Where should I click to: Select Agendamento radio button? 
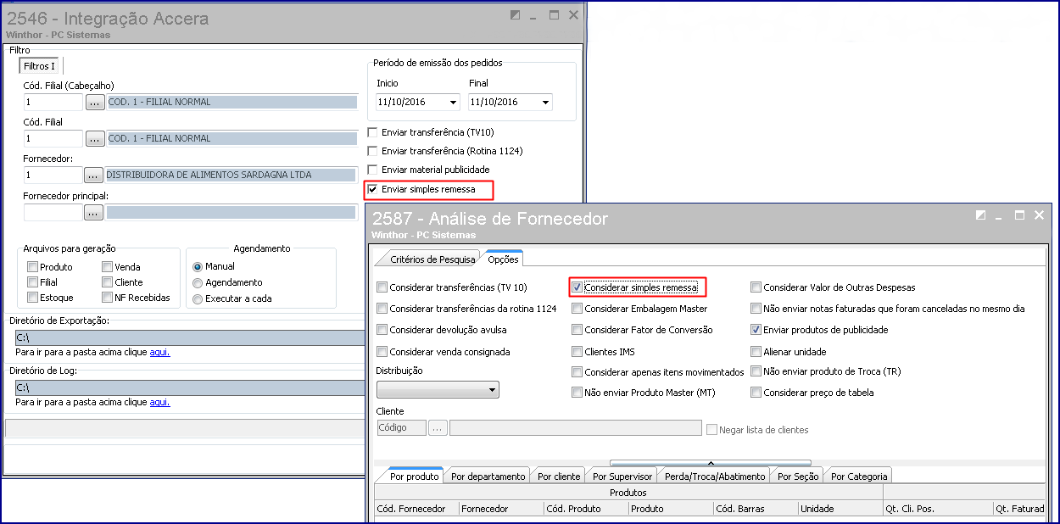pyautogui.click(x=198, y=282)
